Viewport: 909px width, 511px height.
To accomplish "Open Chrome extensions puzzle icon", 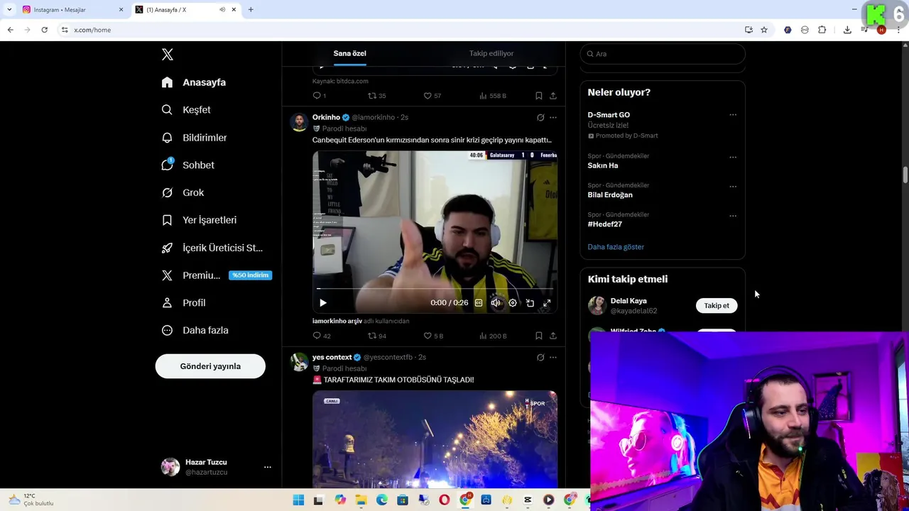I will (x=822, y=30).
